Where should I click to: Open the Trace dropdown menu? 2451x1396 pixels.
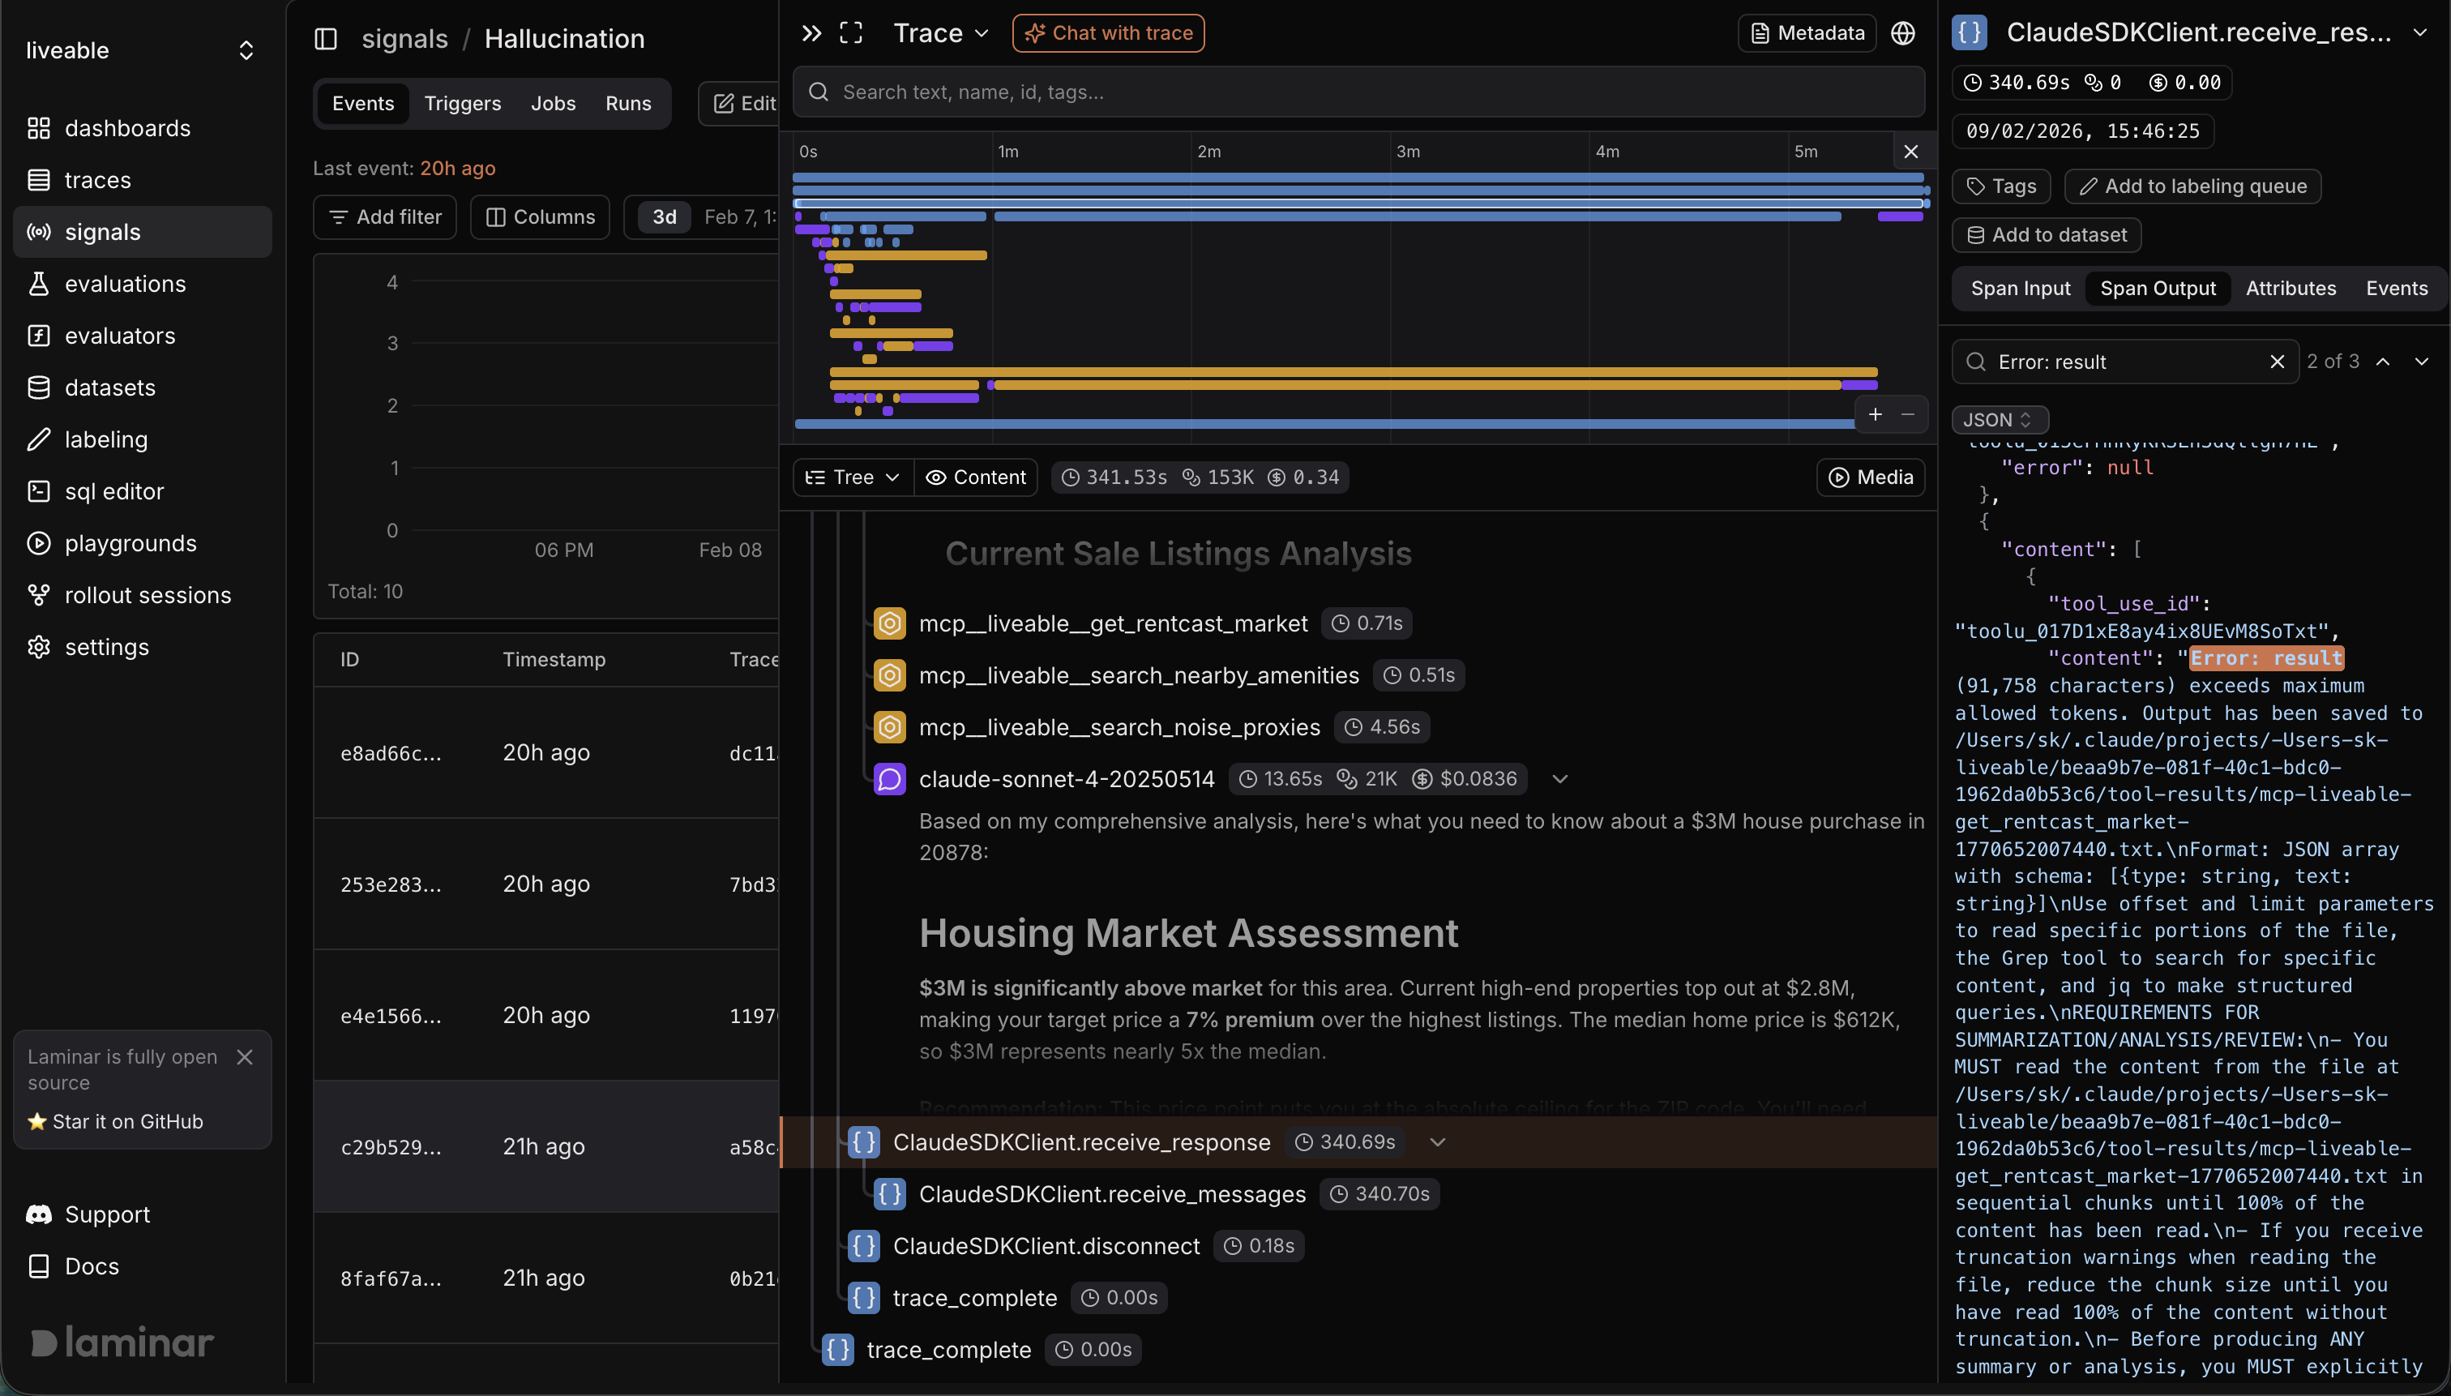940,33
